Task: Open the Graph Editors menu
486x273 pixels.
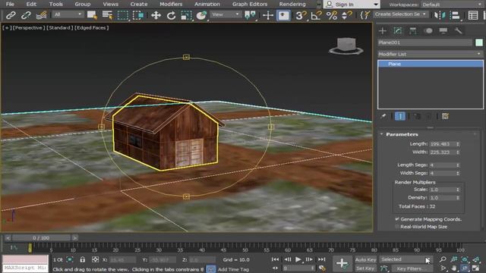Action: 250,5
